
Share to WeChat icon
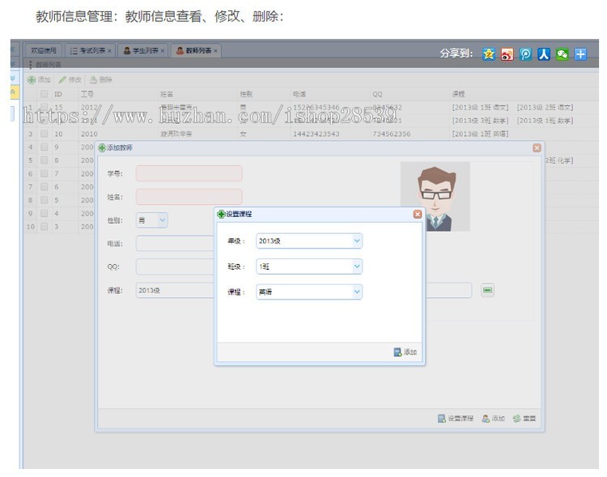pos(562,54)
